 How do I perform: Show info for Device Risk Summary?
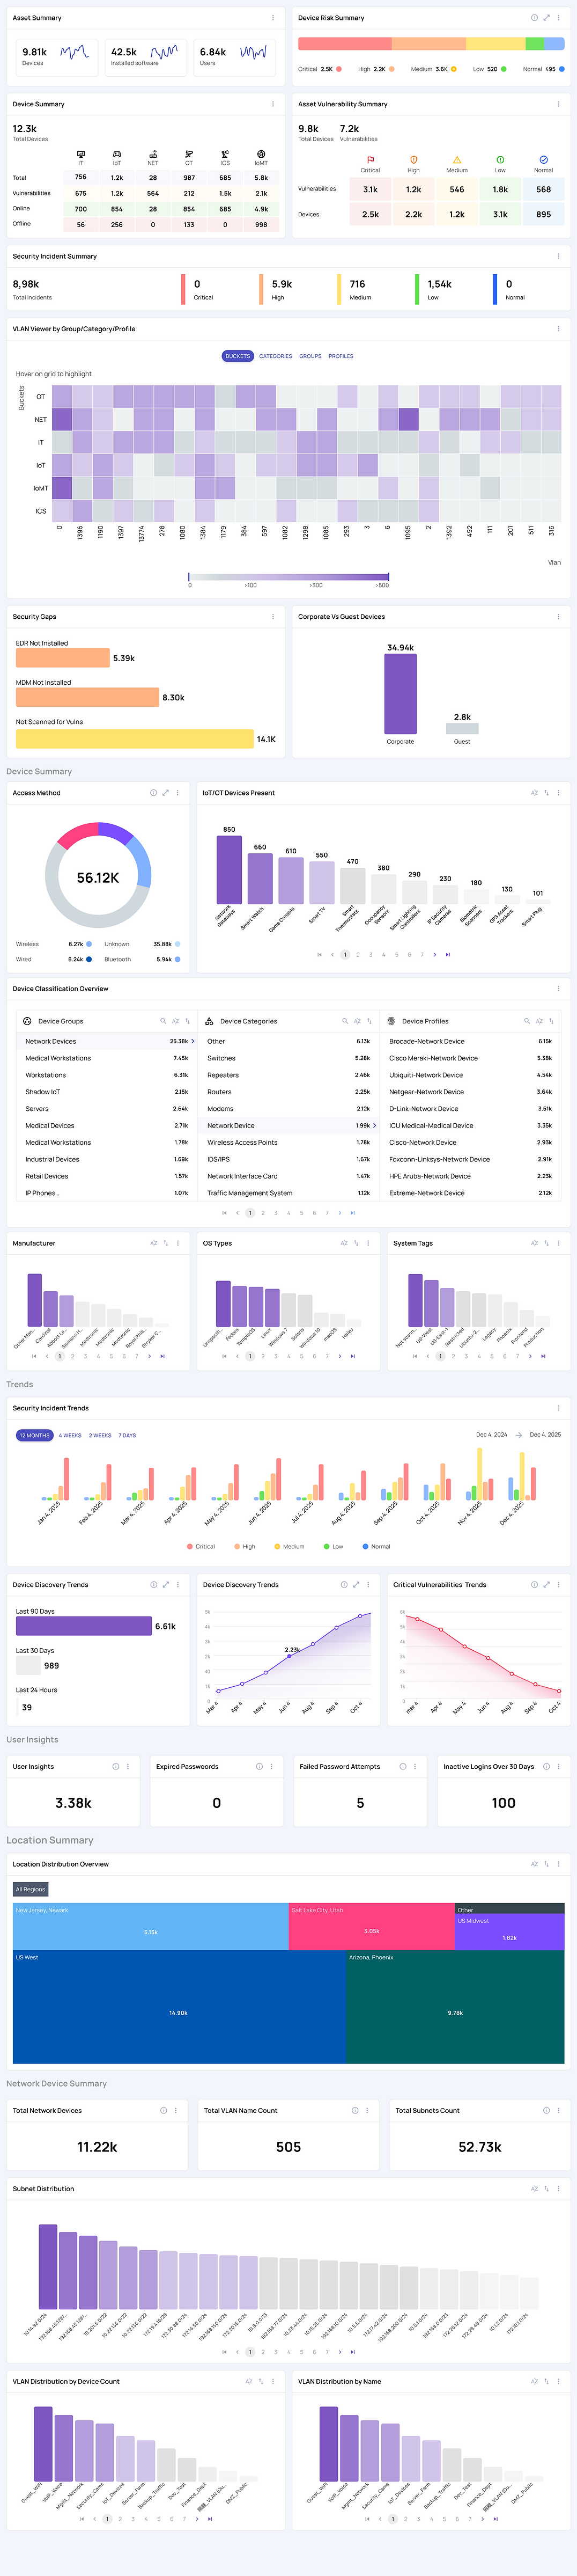click(x=534, y=18)
